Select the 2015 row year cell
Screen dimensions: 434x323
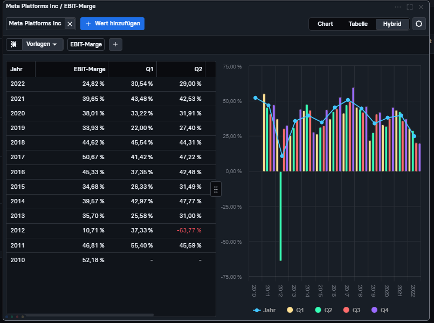point(18,187)
